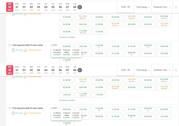
Task: Open the INFO icon for PVR Superplex in upper panel
Action: pos(54,45)
